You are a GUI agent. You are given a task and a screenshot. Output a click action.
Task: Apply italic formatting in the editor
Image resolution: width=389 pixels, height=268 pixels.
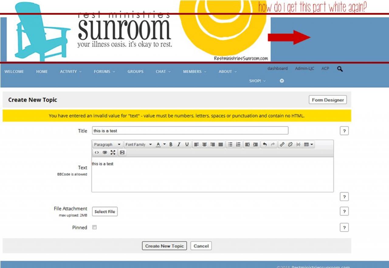pyautogui.click(x=179, y=144)
